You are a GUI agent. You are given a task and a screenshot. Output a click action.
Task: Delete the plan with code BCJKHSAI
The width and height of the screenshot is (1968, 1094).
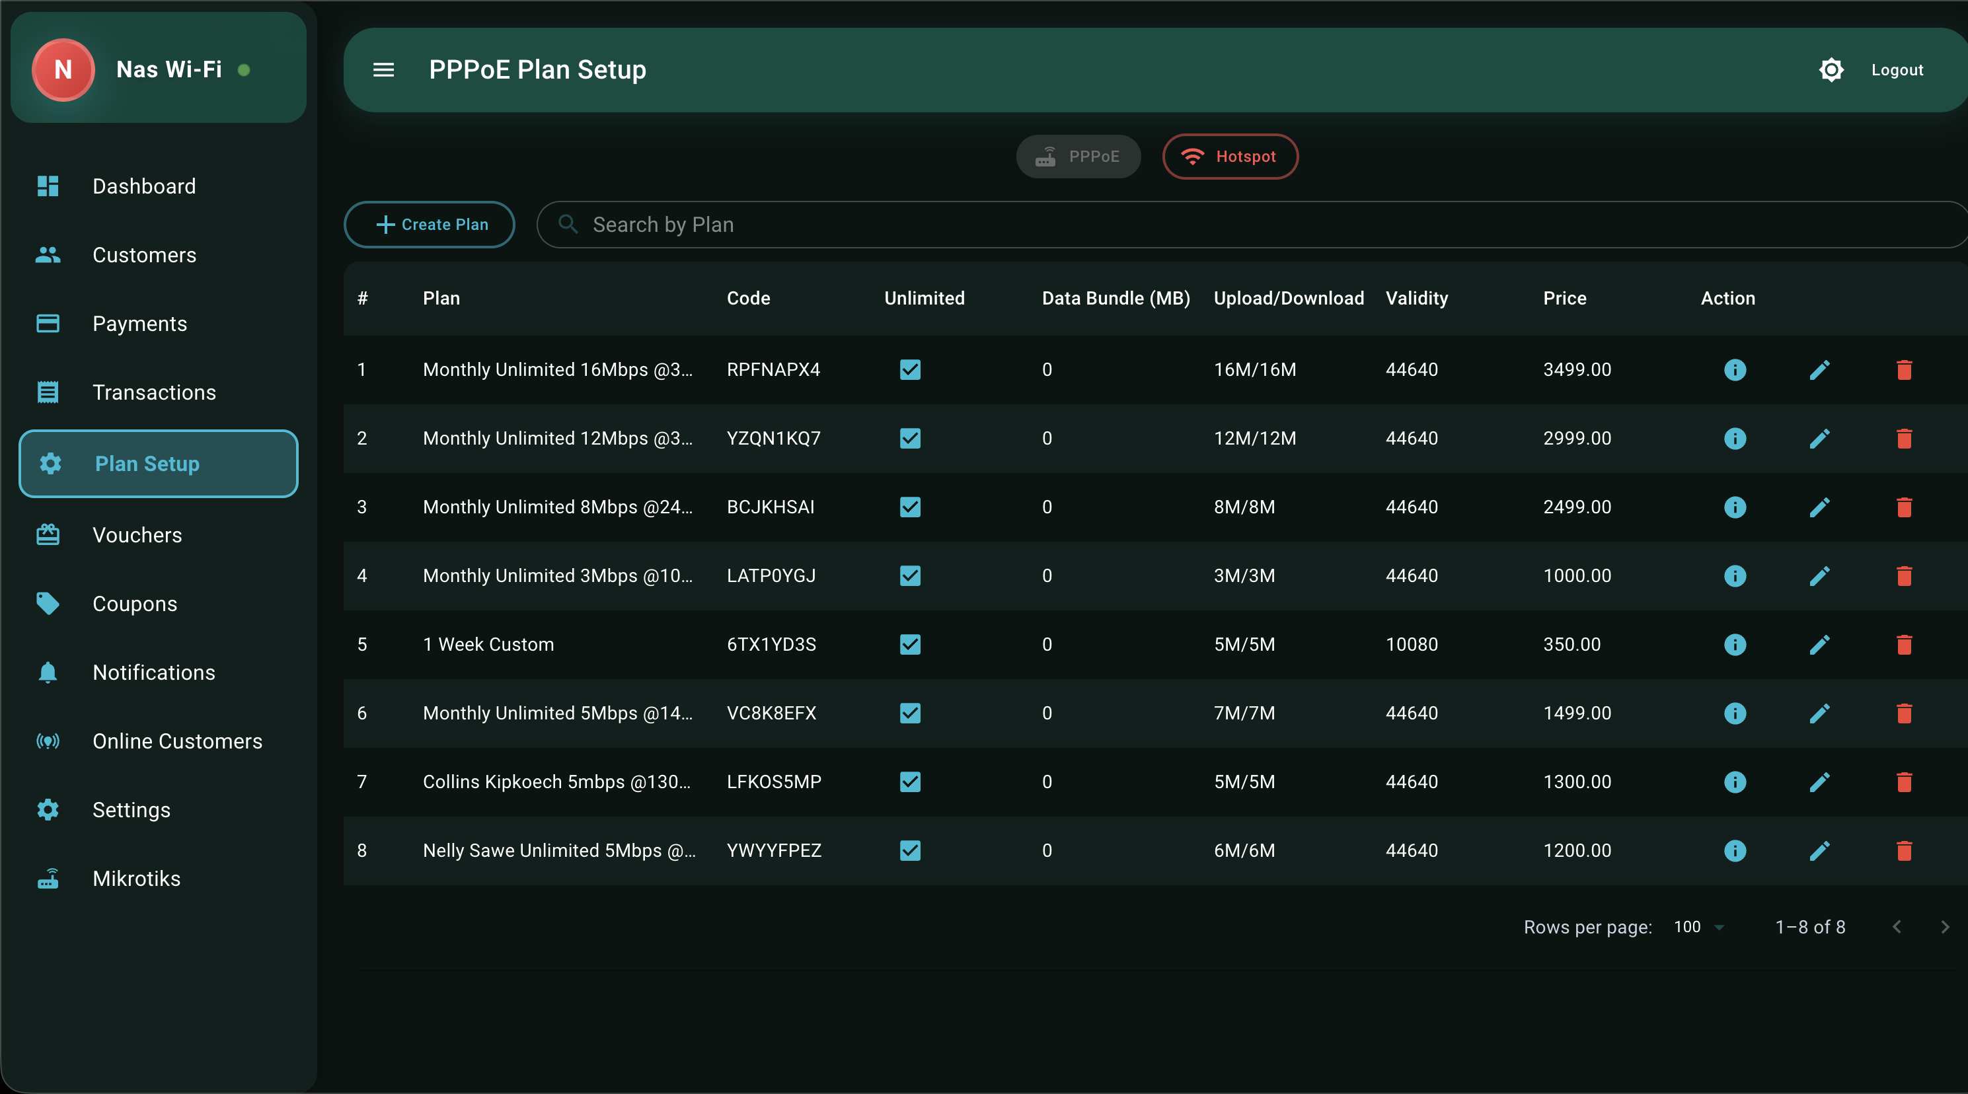(1904, 507)
